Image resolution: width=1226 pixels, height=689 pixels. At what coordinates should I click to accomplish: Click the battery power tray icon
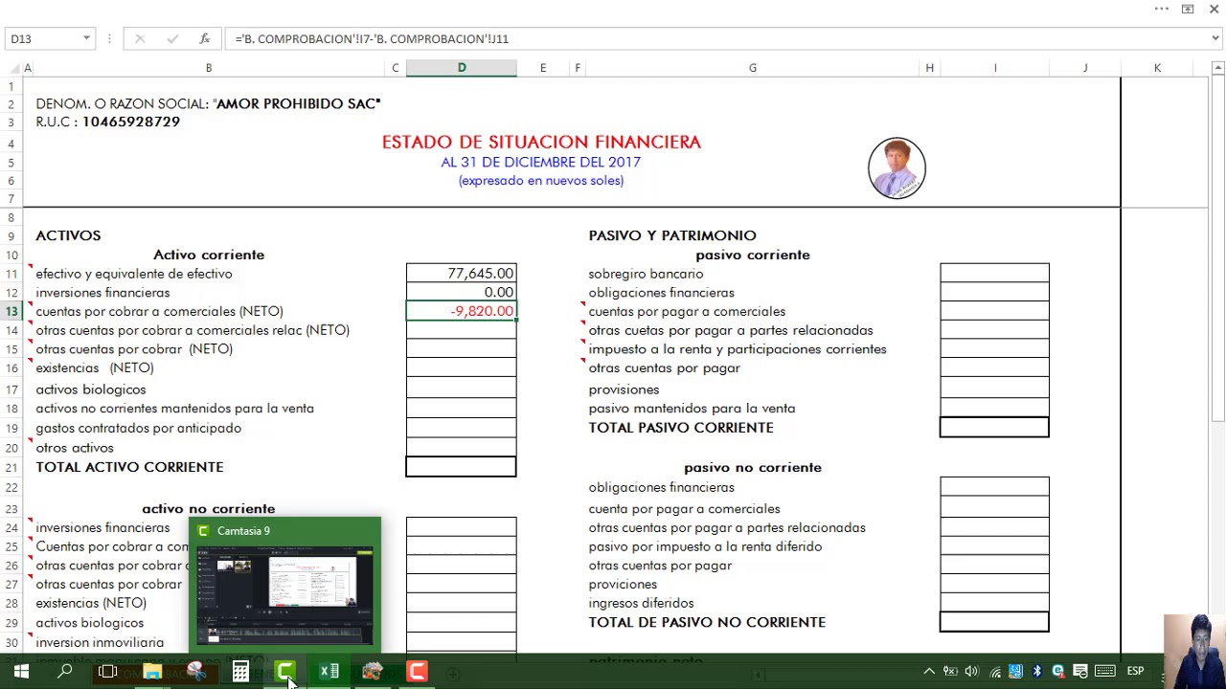[950, 672]
